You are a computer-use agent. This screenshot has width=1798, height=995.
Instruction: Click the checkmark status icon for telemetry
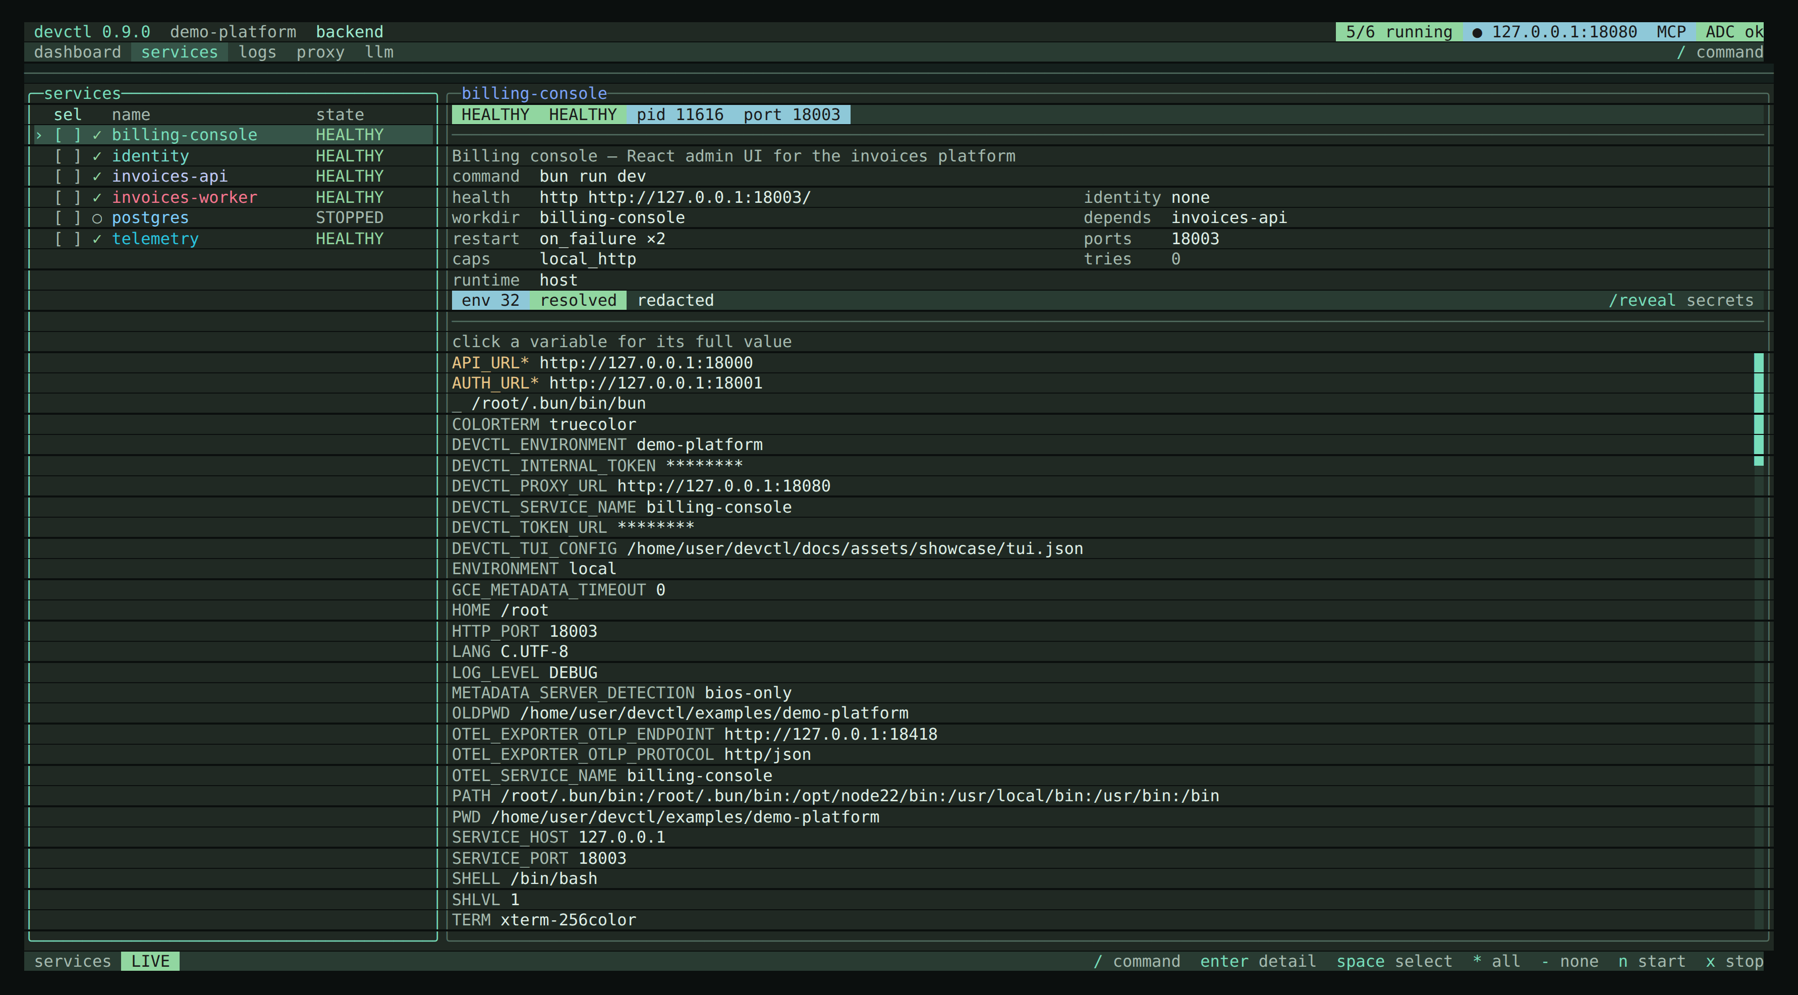pyautogui.click(x=97, y=239)
